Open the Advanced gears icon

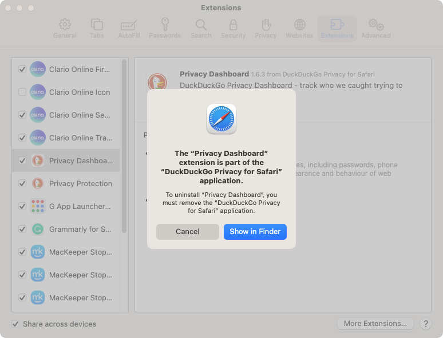(x=376, y=25)
